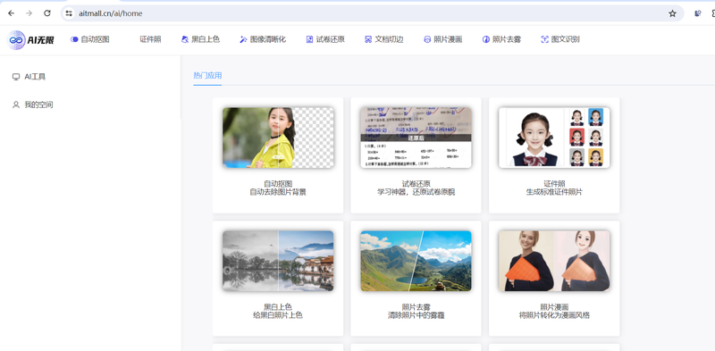Click the text 将照片转化为漫画风格

pos(554,315)
